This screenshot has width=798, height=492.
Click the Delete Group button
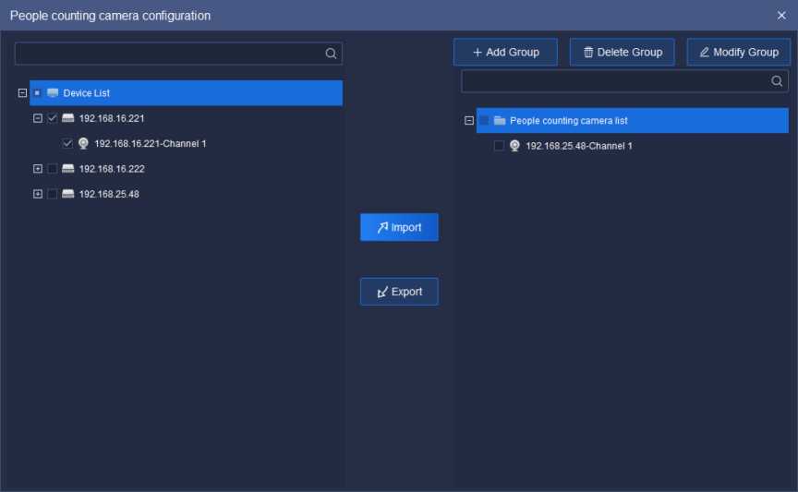(622, 53)
